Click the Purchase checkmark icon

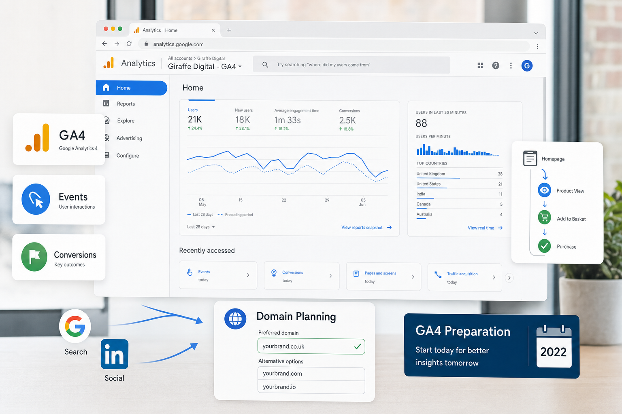point(544,246)
